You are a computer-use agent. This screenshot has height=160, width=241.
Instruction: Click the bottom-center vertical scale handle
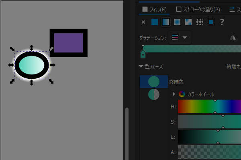pos(31,82)
